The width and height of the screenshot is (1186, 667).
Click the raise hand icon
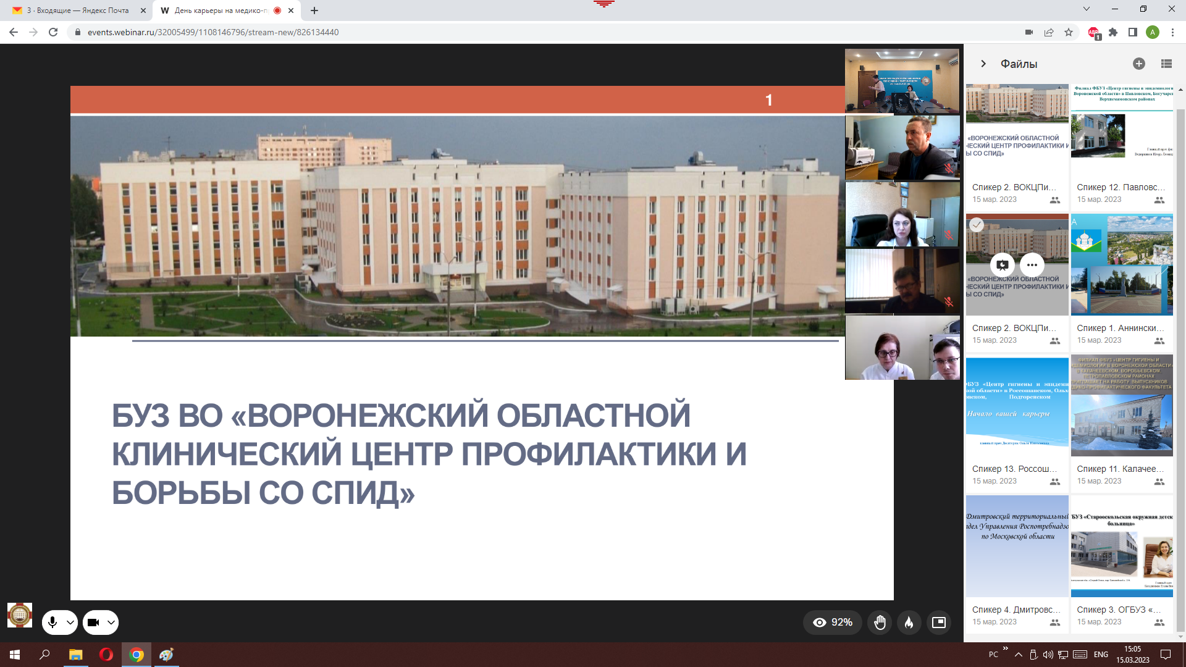(x=880, y=623)
